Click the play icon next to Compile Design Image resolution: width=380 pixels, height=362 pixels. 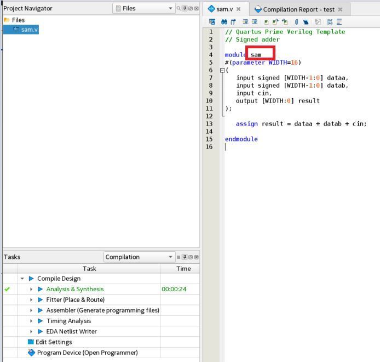(x=31, y=279)
